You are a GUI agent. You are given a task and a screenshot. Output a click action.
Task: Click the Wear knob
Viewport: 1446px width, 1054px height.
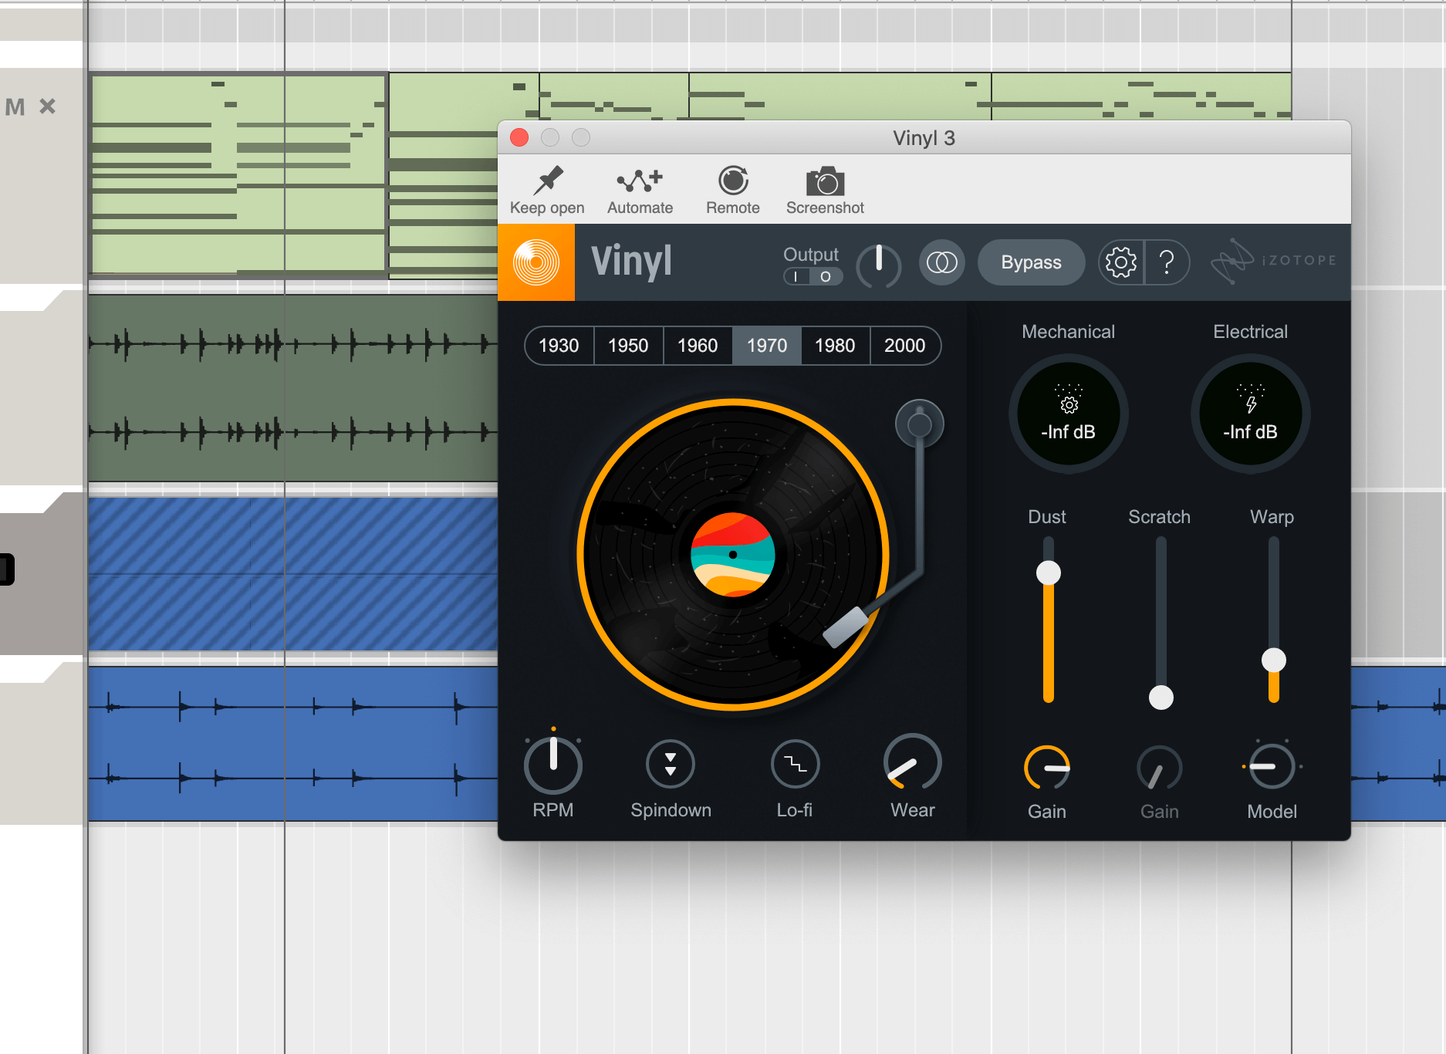[x=912, y=764]
